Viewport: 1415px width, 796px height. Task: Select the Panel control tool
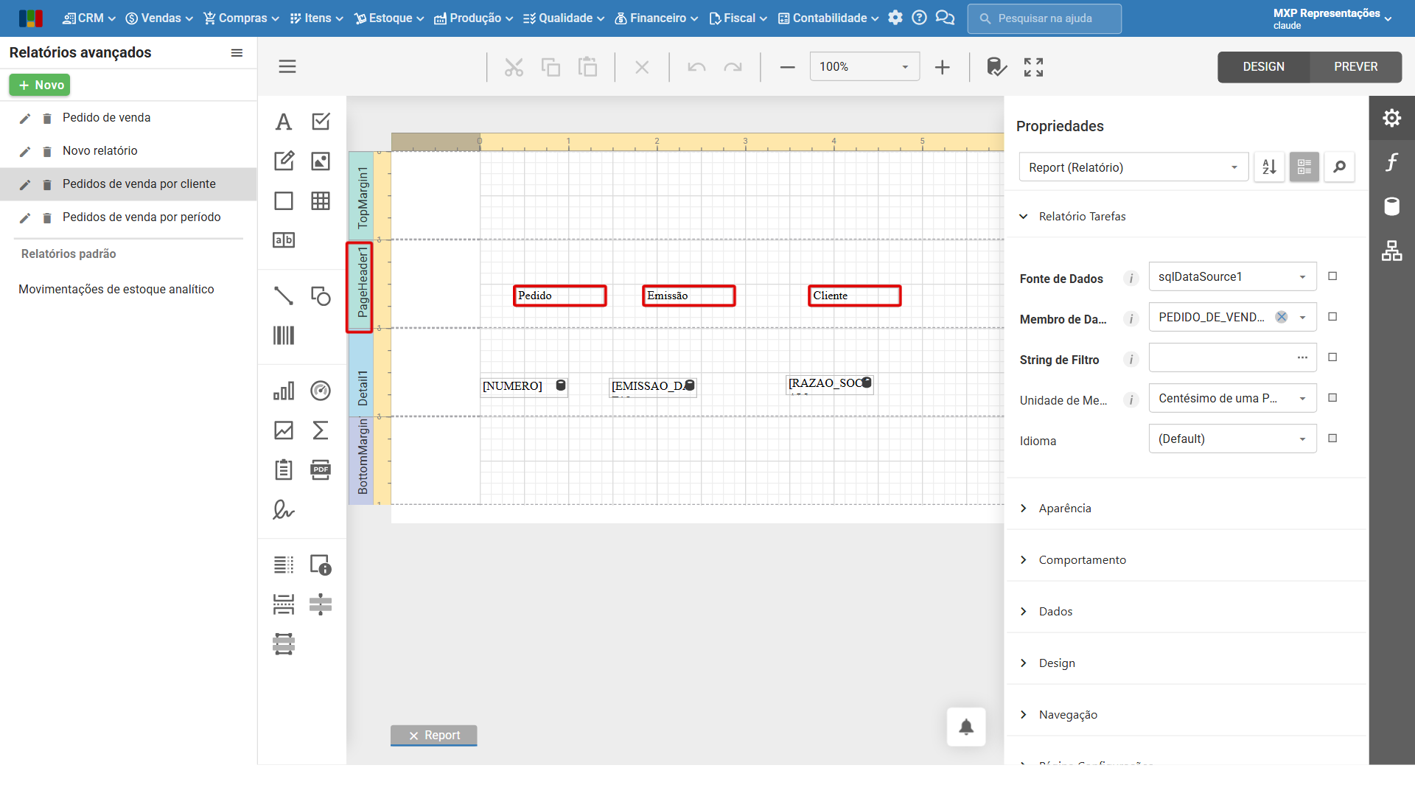coord(284,201)
